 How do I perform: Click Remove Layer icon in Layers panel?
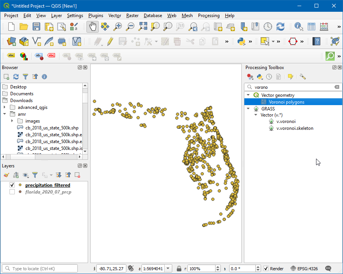77,175
